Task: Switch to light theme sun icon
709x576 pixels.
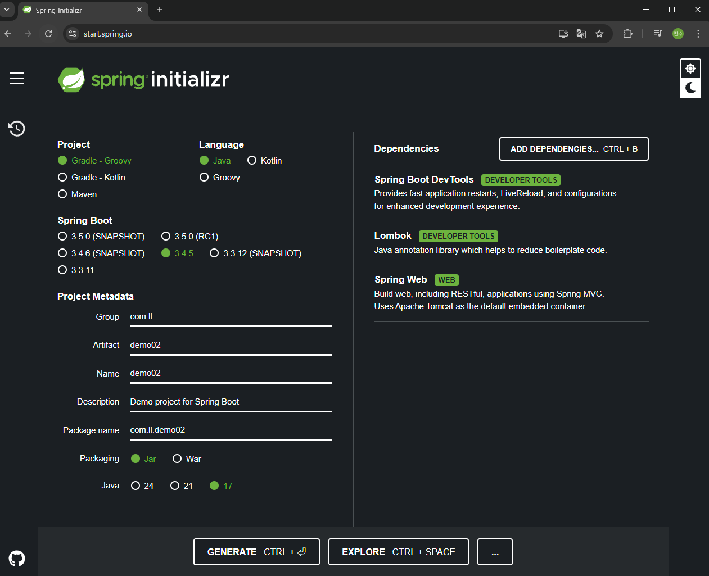Action: tap(690, 69)
